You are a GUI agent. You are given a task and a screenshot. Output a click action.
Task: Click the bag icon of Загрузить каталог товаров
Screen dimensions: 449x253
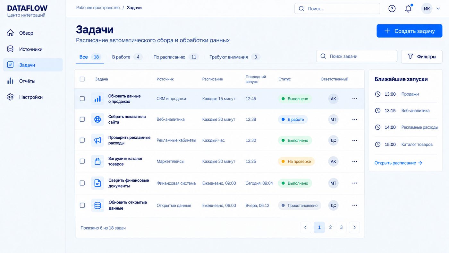97,161
